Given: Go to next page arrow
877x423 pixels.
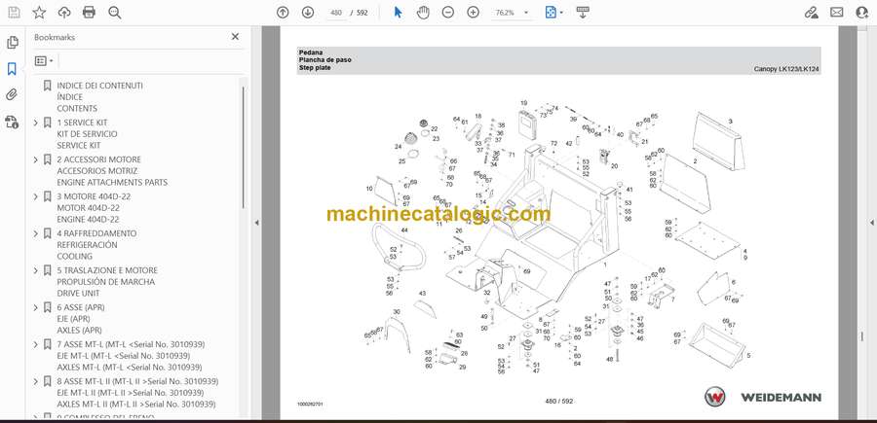Looking at the screenshot, I should click(308, 13).
